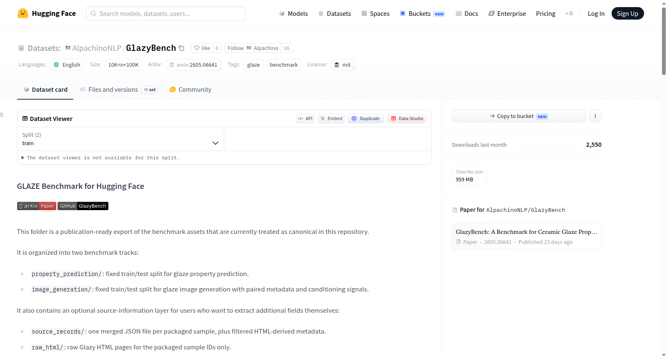Open the AlpachinoNLP organization link
Viewport: 667px width, 359px height.
[97, 48]
